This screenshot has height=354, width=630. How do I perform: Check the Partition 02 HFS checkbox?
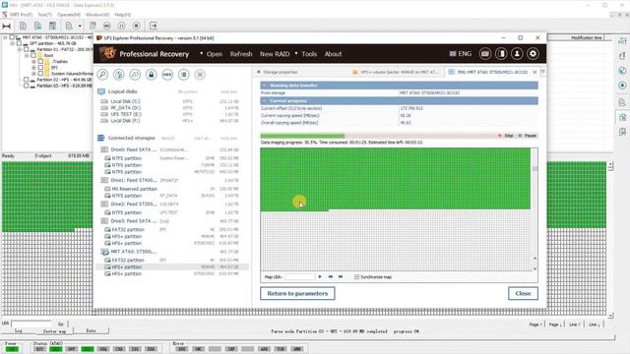[27, 80]
